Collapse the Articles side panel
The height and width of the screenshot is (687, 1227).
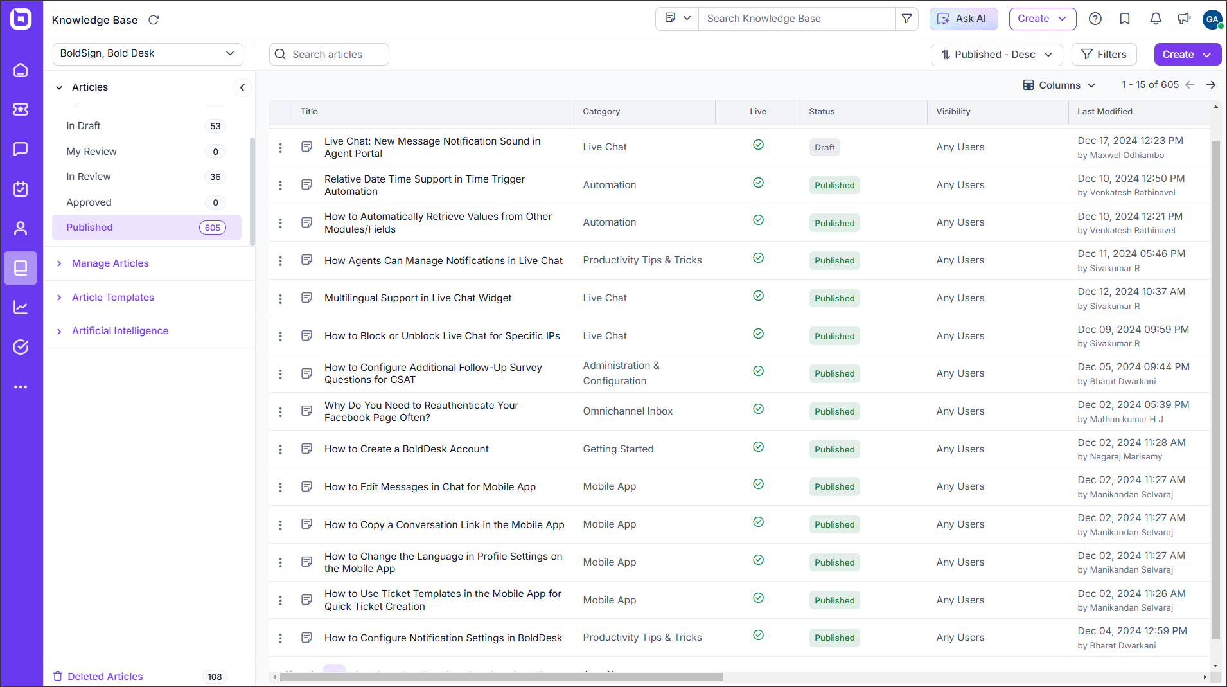point(242,87)
